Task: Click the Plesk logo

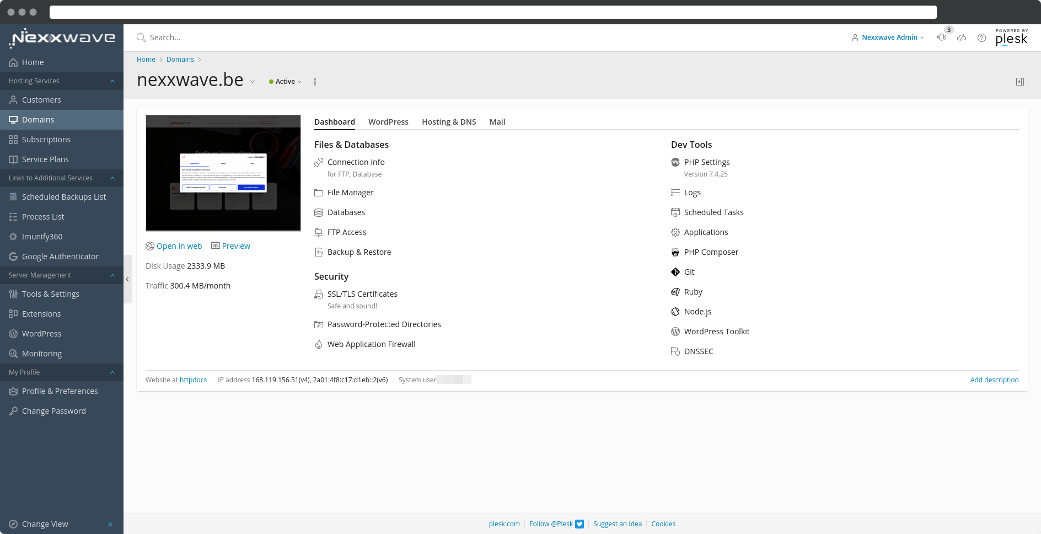Action: 1012,38
